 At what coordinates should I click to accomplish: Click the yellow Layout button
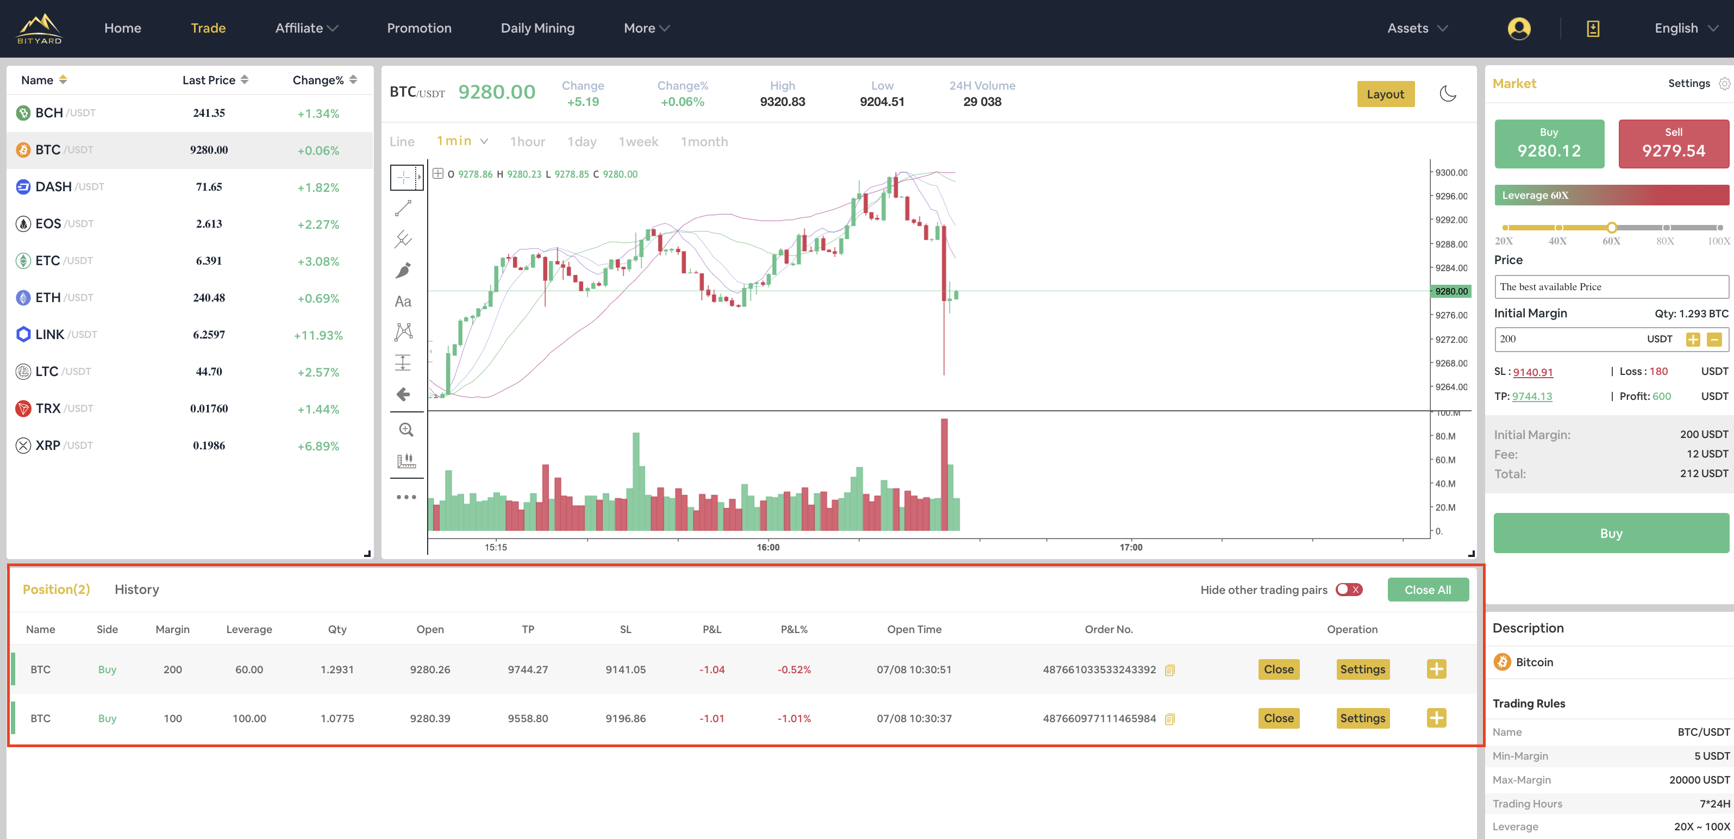click(1385, 94)
